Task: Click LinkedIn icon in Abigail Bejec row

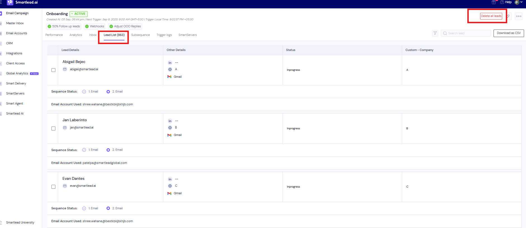Action: click(170, 63)
